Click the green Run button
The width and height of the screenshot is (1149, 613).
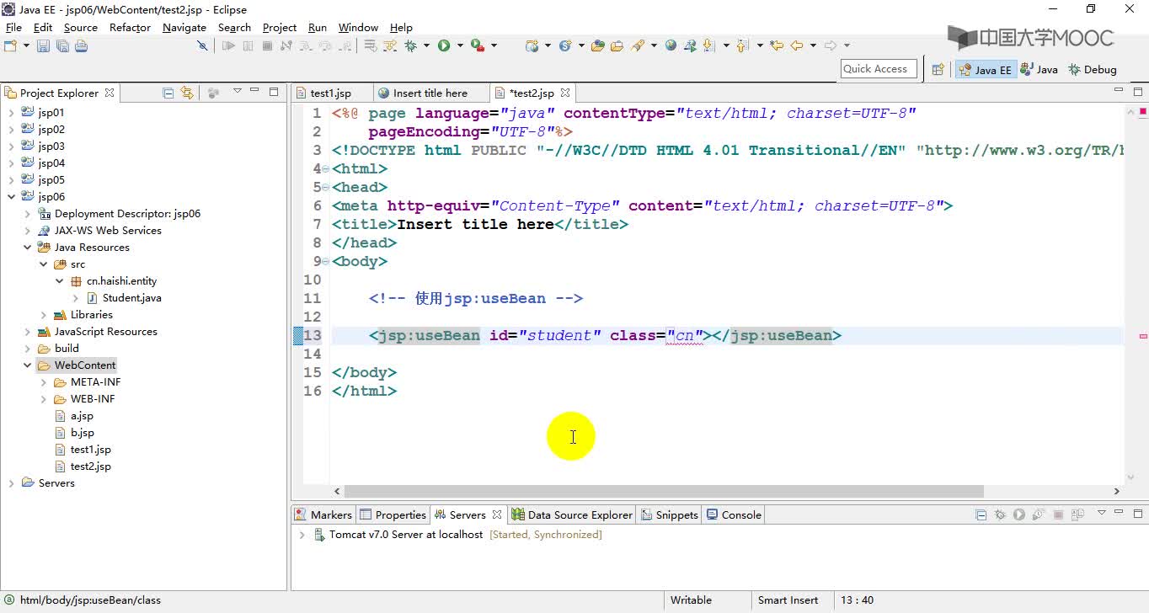coord(443,45)
